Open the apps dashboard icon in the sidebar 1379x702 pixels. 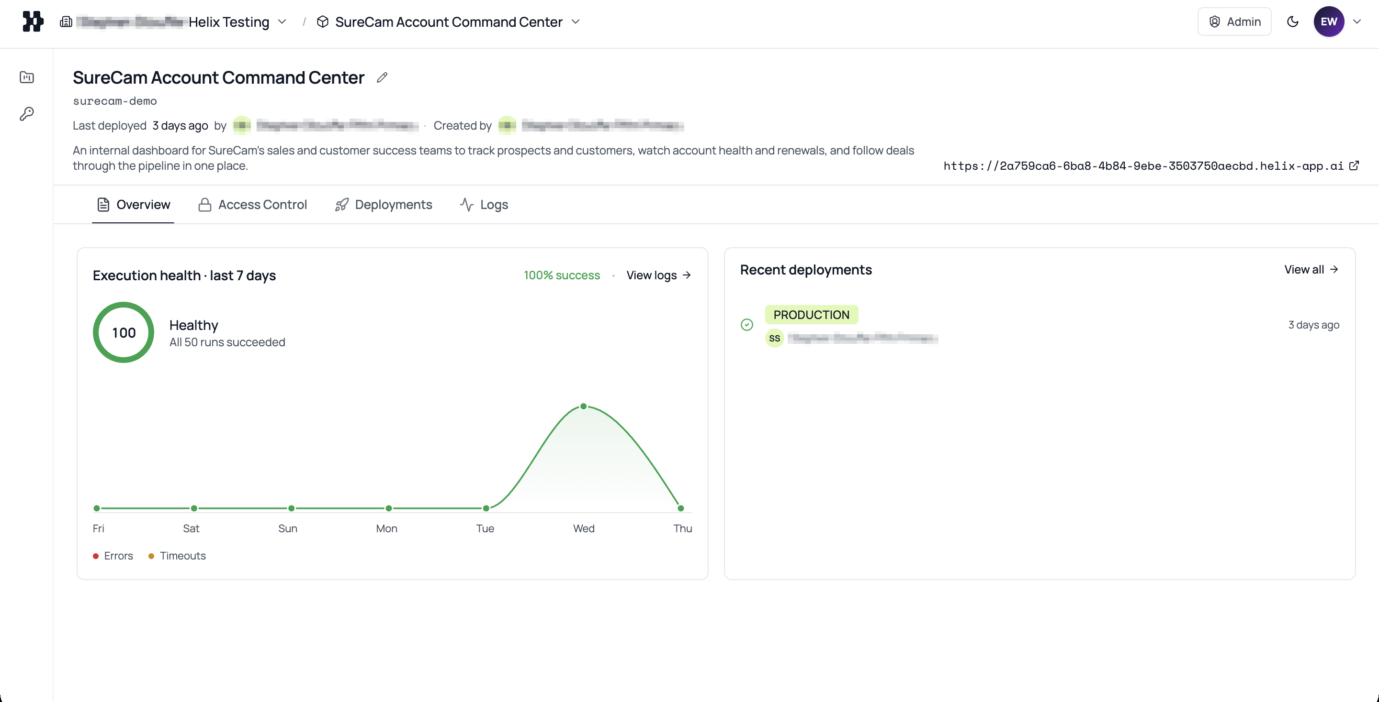coord(27,77)
